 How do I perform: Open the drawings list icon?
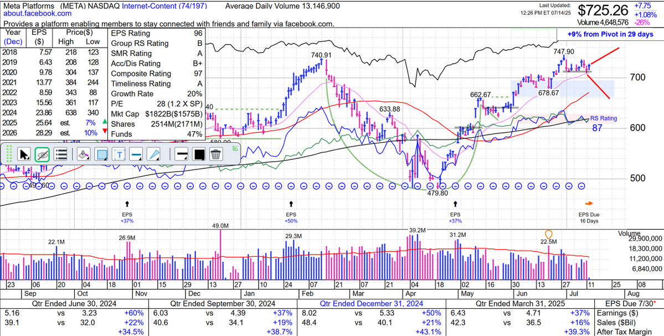61,154
